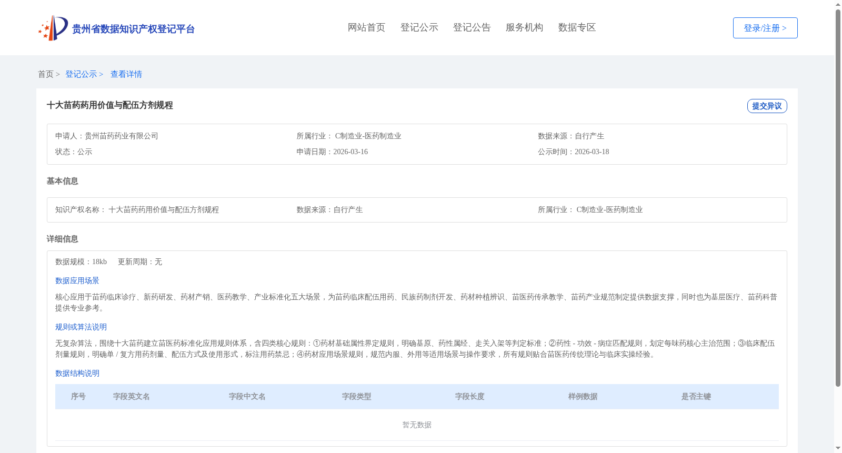842x453 pixels.
Task: Click the 序号 column header
Action: pyautogui.click(x=78, y=397)
